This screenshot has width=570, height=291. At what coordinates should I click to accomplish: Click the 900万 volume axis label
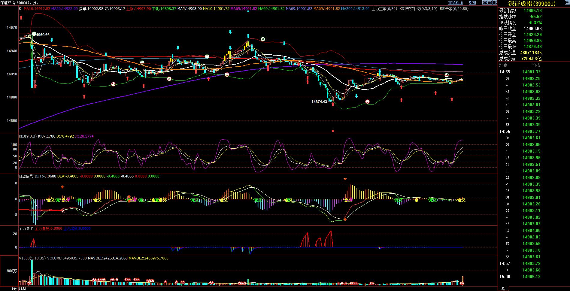(x=12, y=271)
